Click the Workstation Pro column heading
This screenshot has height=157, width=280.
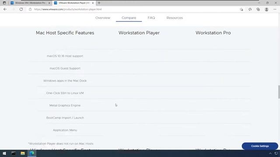tap(213, 33)
